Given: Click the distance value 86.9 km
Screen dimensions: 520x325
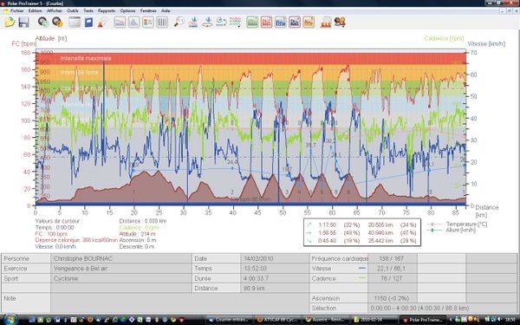Looking at the screenshot, I should pos(275,289).
